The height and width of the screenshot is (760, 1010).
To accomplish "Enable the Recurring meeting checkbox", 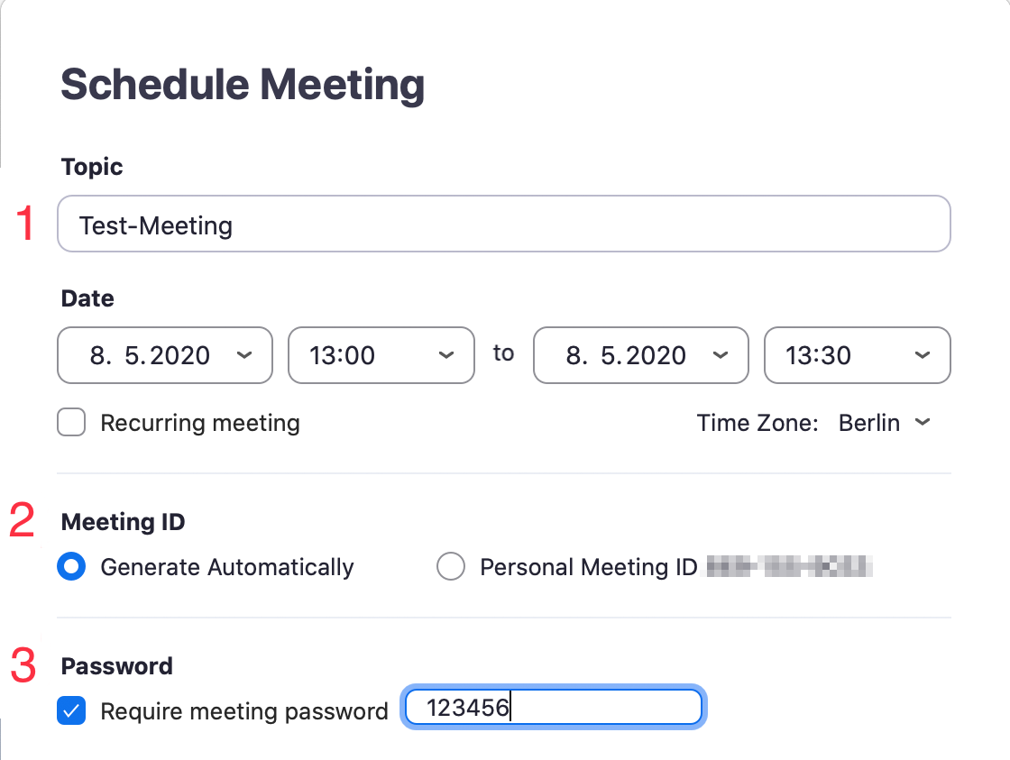I will click(71, 423).
